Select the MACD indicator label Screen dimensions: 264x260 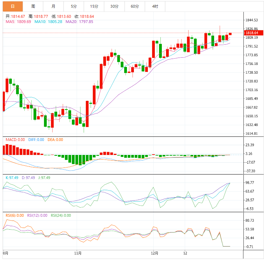[15, 140]
